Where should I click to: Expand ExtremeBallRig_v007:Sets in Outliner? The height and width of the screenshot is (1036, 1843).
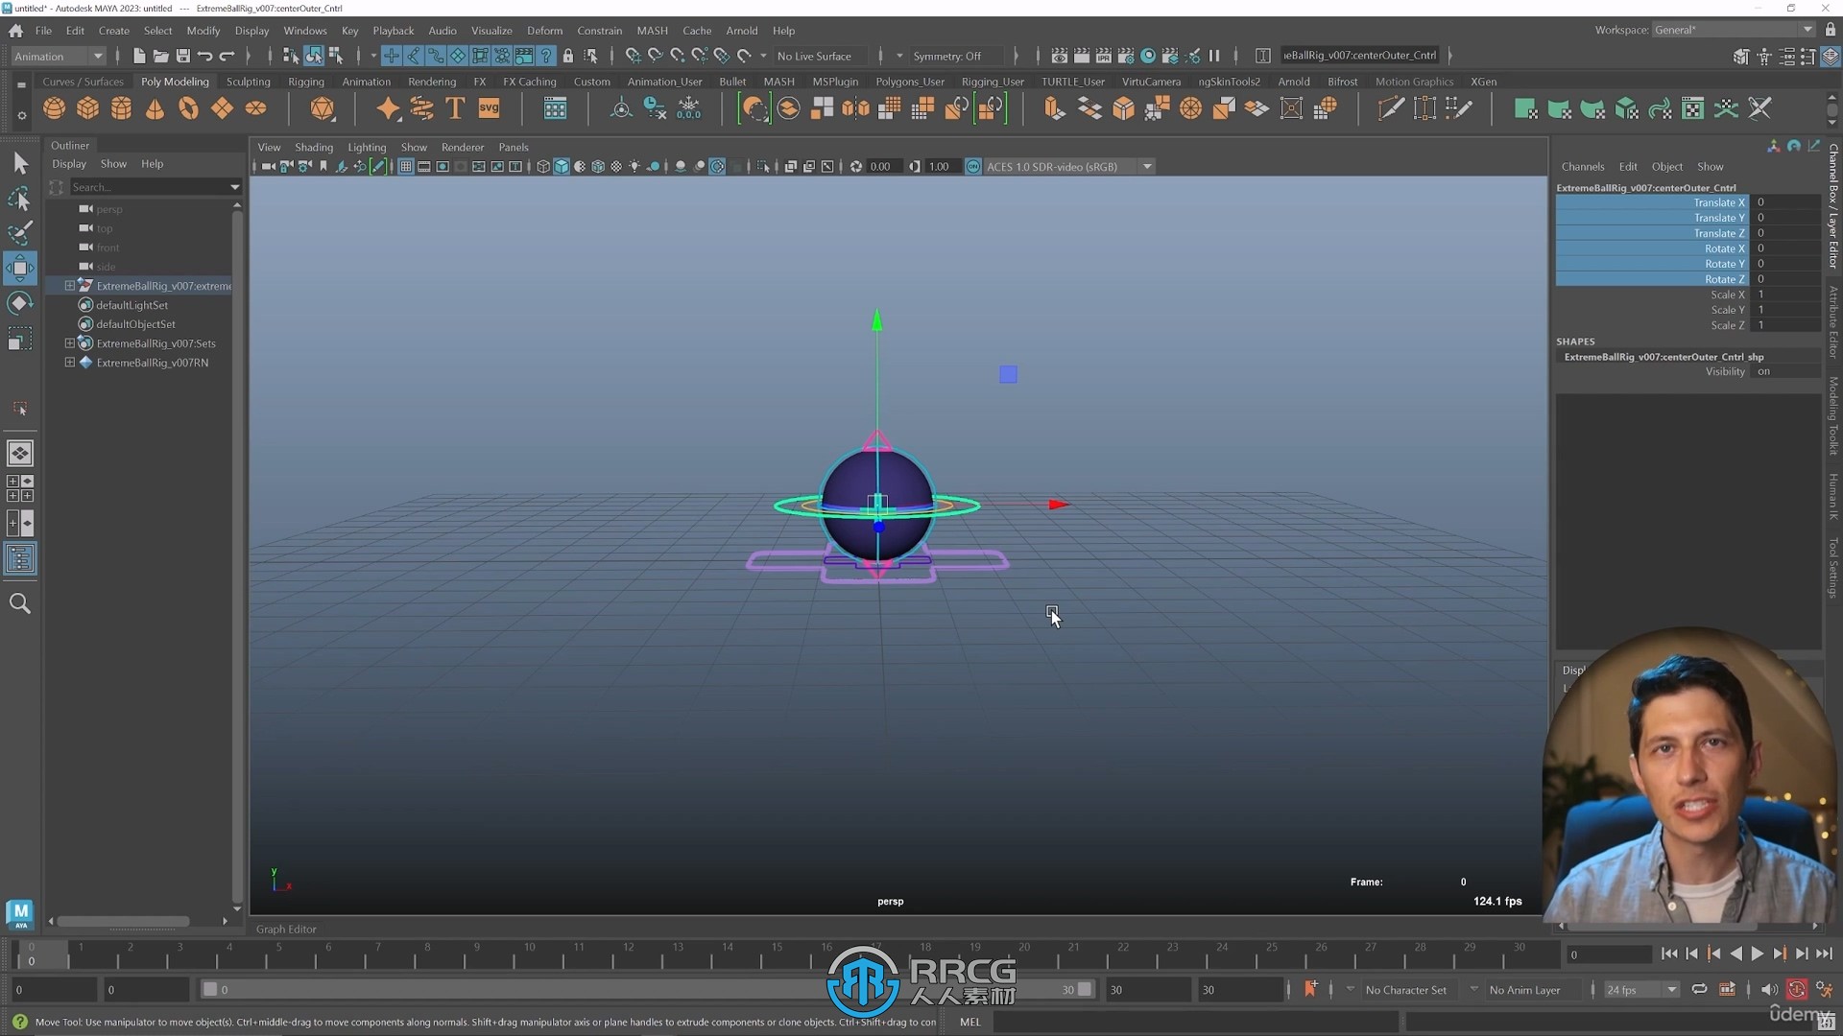coord(69,343)
